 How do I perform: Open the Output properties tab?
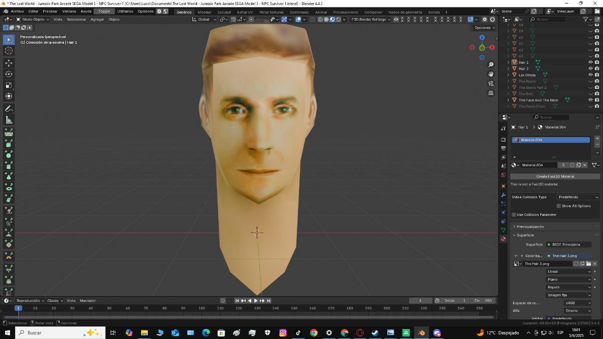click(503, 148)
